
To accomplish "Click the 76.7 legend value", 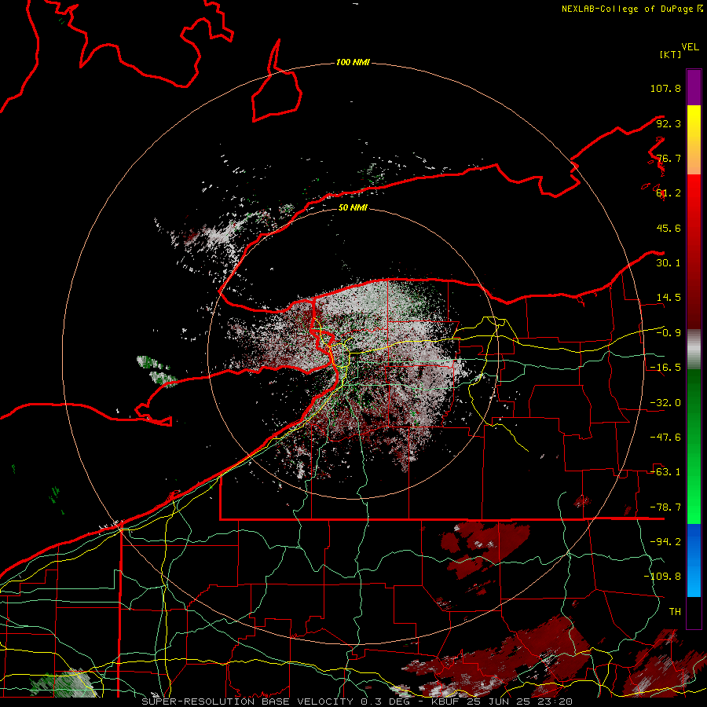I will (x=669, y=158).
